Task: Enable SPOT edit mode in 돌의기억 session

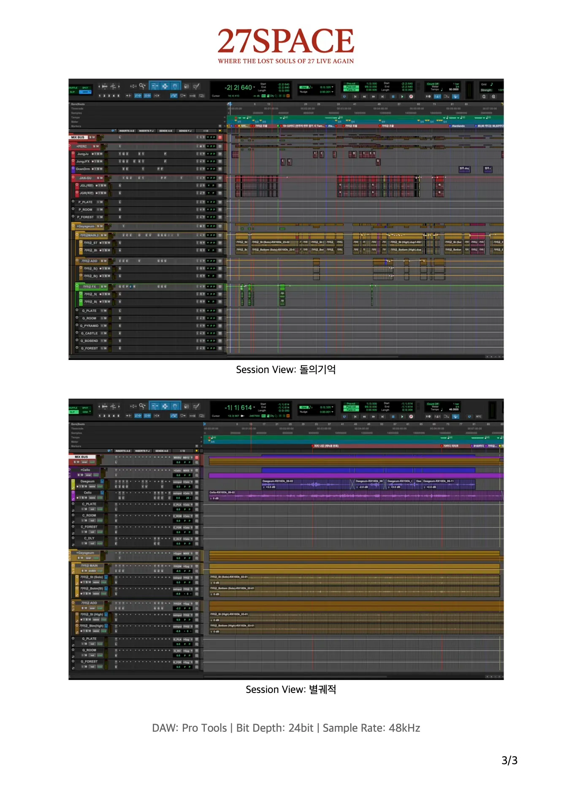Action: [85, 88]
